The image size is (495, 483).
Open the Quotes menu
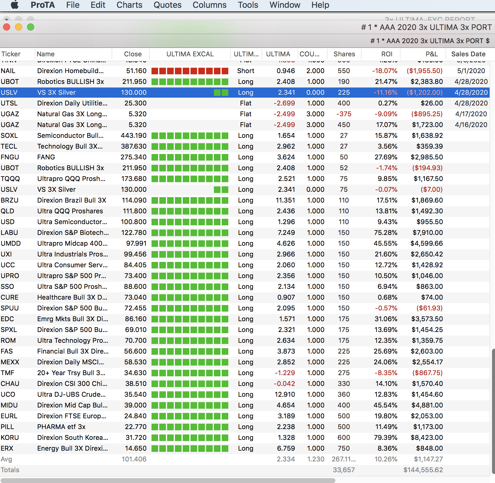pos(167,5)
